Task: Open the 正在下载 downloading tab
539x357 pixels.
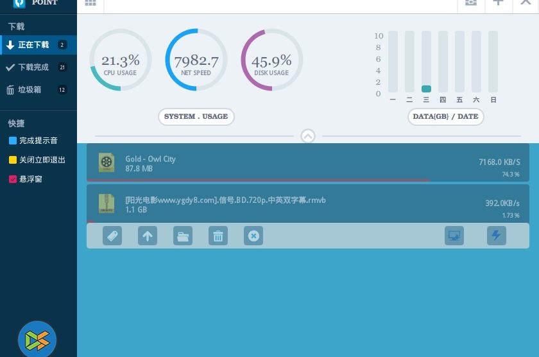Action: point(38,45)
